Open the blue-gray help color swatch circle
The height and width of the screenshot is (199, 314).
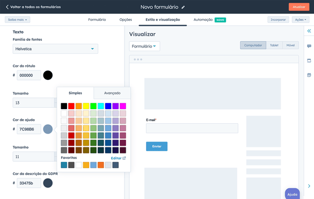(48, 129)
